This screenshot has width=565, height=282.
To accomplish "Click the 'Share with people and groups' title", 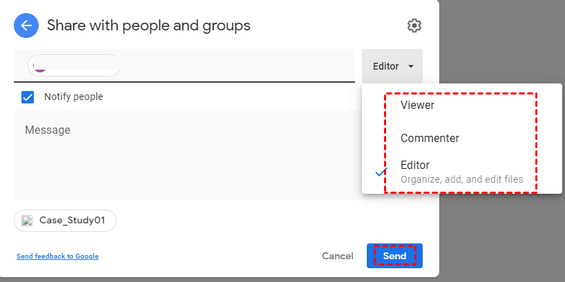I will 149,26.
